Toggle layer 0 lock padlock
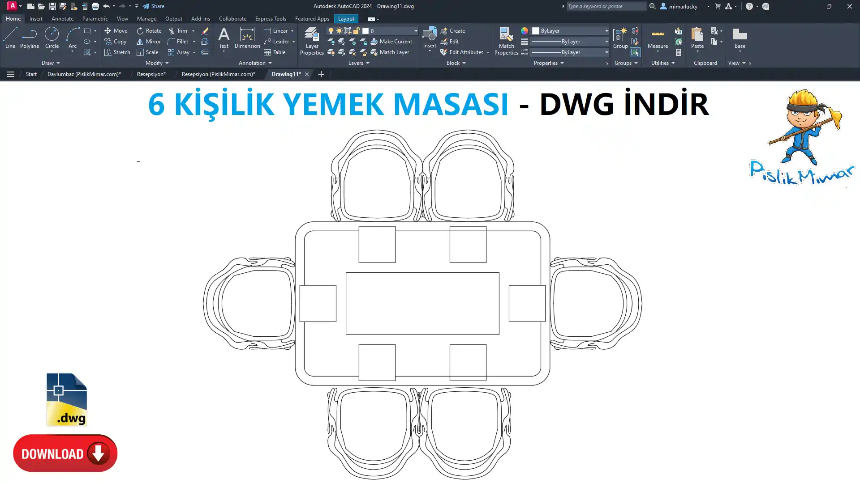Screen dimensions: 860x483 tap(357, 31)
